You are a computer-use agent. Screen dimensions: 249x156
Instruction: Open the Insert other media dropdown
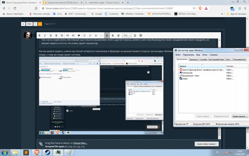click(207, 144)
